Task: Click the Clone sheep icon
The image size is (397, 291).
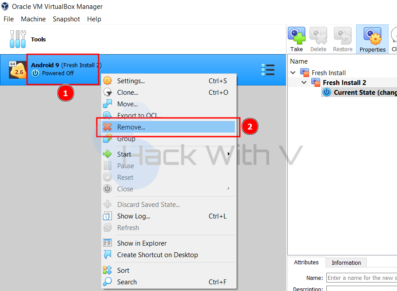Action: (107, 93)
